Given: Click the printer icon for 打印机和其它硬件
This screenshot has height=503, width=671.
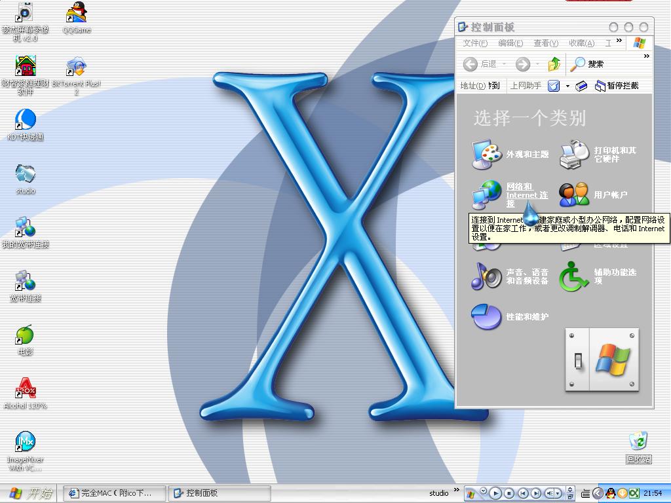Looking at the screenshot, I should [x=574, y=155].
